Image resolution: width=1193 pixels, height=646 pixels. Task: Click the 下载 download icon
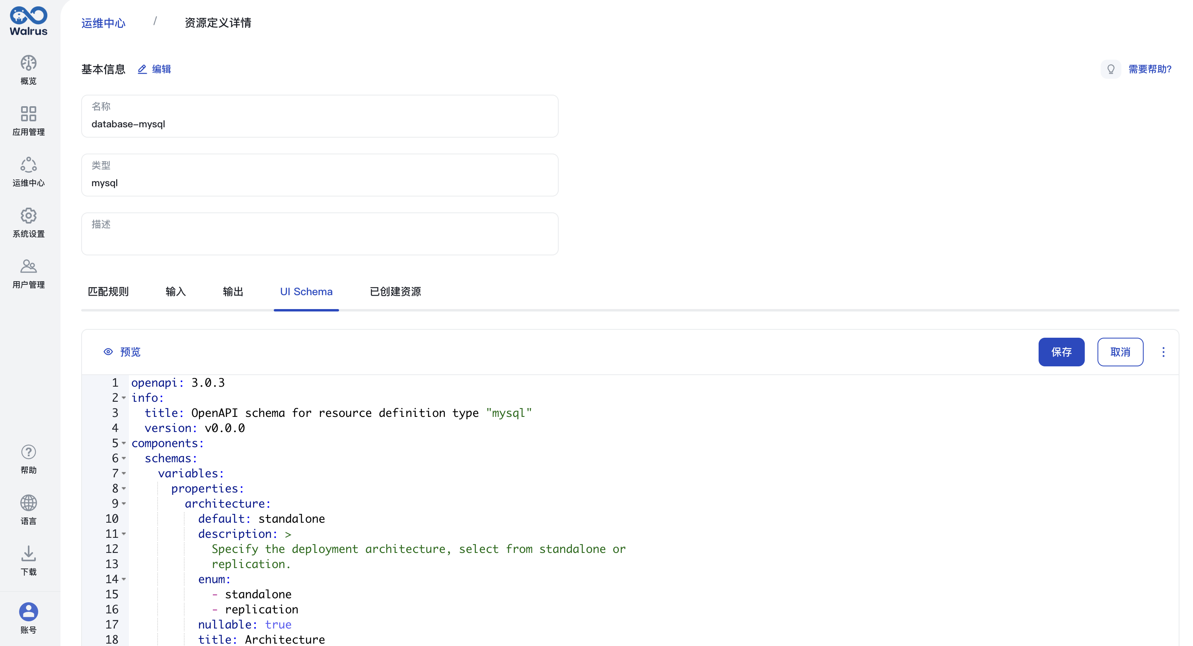[x=28, y=553]
